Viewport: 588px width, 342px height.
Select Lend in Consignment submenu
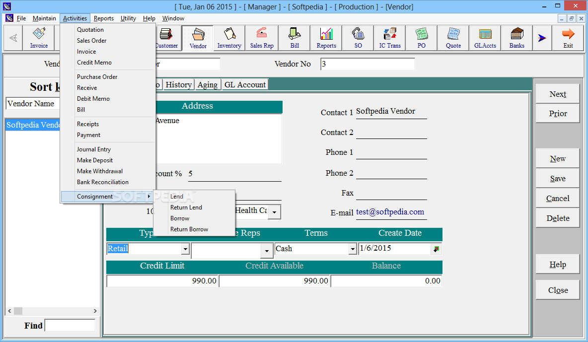point(194,196)
